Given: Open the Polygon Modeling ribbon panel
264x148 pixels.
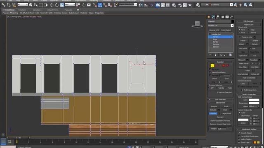Looking at the screenshot, I should [10, 13].
